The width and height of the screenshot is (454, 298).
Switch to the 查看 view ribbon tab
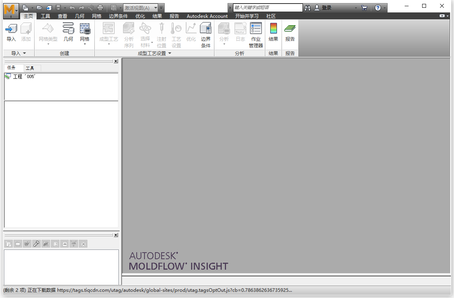pos(63,16)
